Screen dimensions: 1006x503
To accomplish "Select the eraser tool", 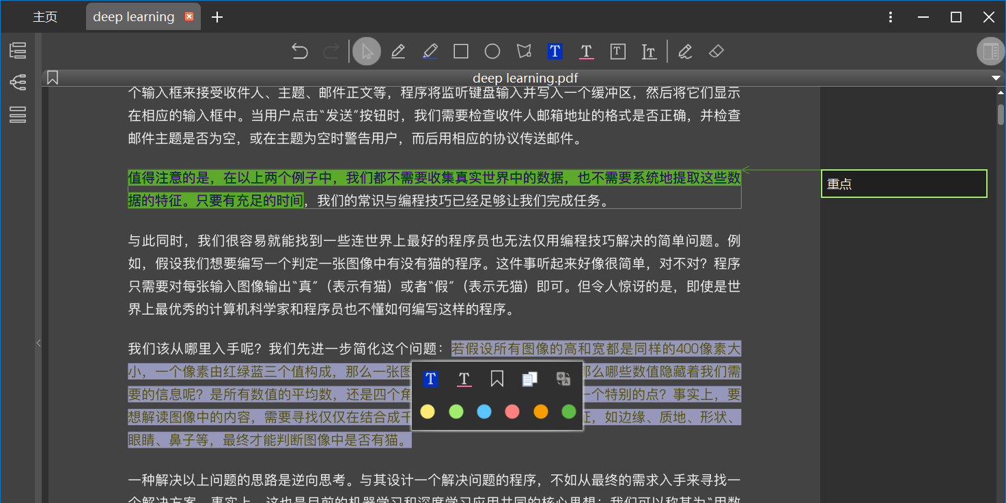I will [x=716, y=51].
